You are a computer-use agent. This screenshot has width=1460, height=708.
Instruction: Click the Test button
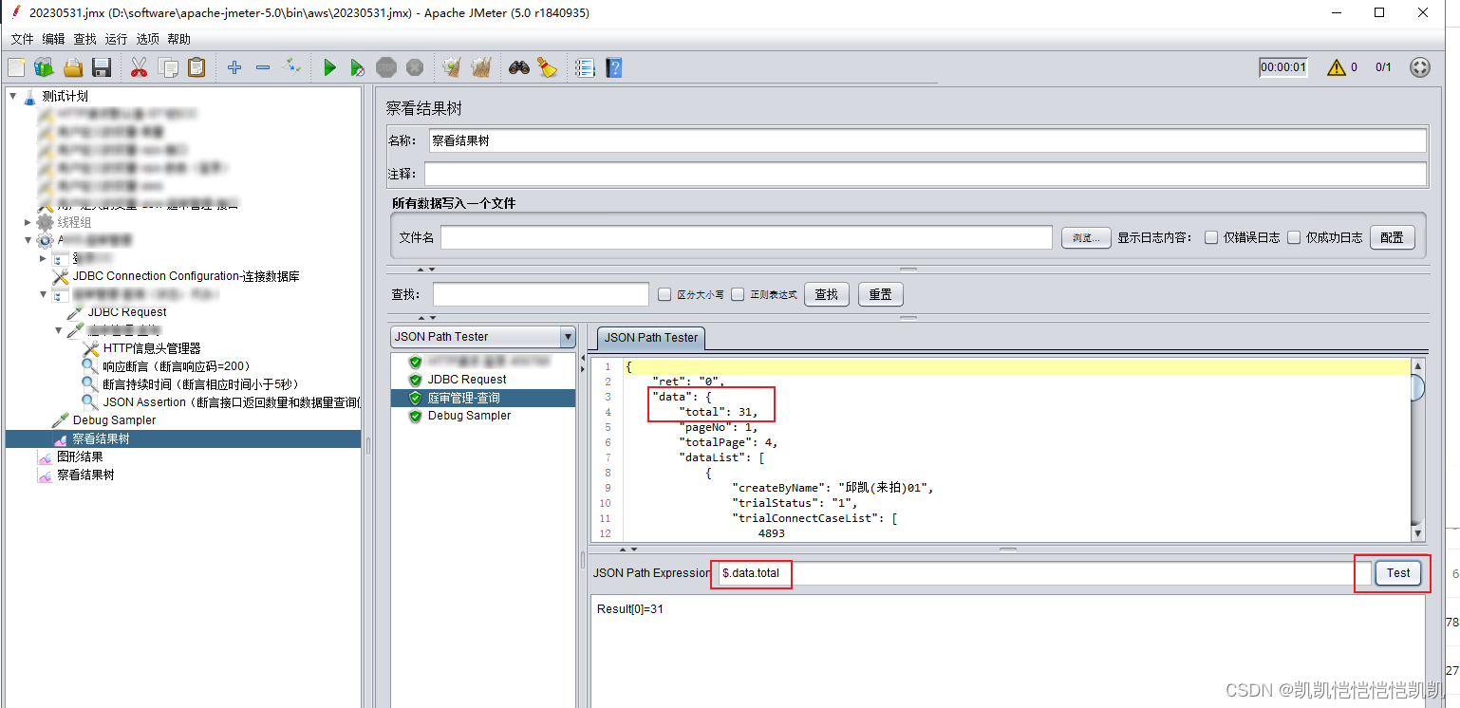[1398, 573]
